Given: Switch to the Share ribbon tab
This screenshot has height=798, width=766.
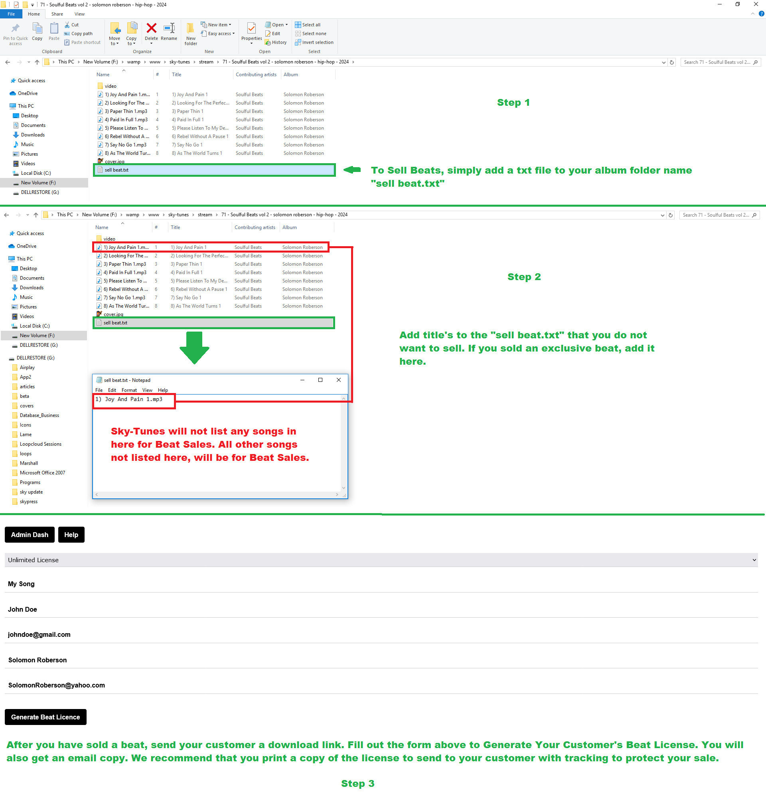Looking at the screenshot, I should (x=57, y=14).
